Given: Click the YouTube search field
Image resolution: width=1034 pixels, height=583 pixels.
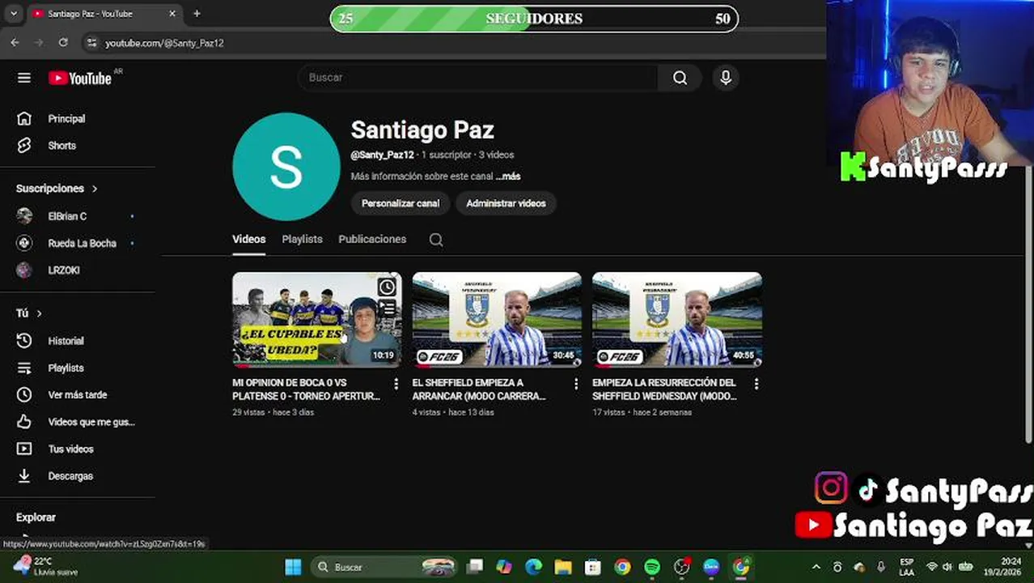Looking at the screenshot, I should (479, 78).
